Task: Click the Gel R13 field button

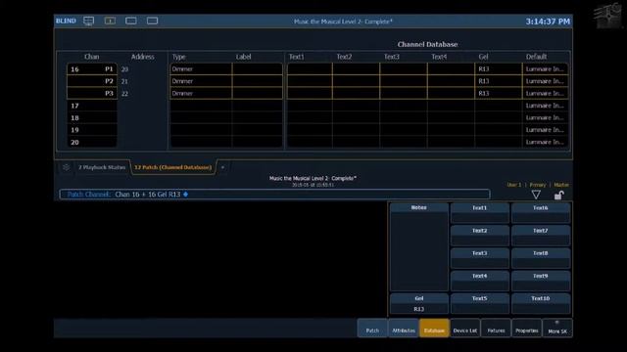Action: (419, 304)
